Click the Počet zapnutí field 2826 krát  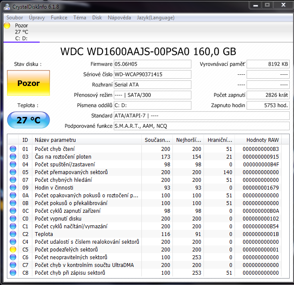[268, 95]
